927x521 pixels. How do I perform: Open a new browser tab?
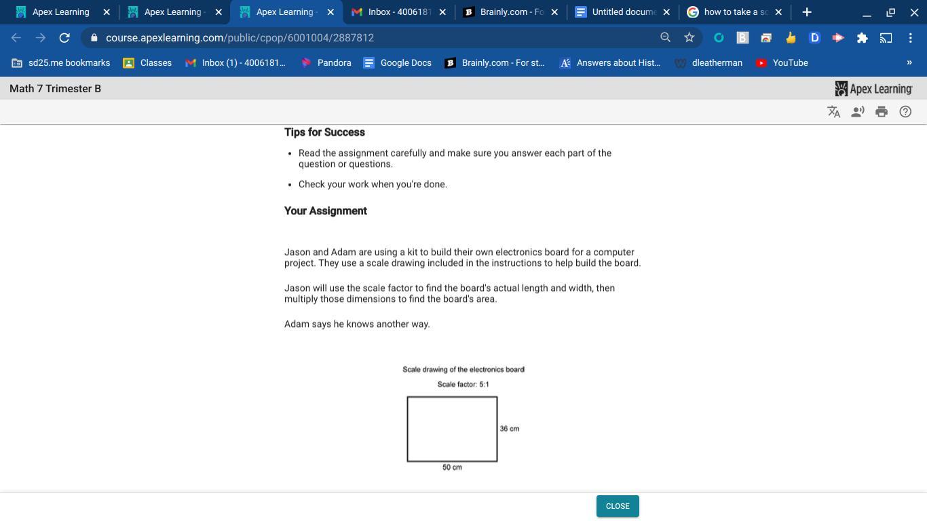[807, 12]
